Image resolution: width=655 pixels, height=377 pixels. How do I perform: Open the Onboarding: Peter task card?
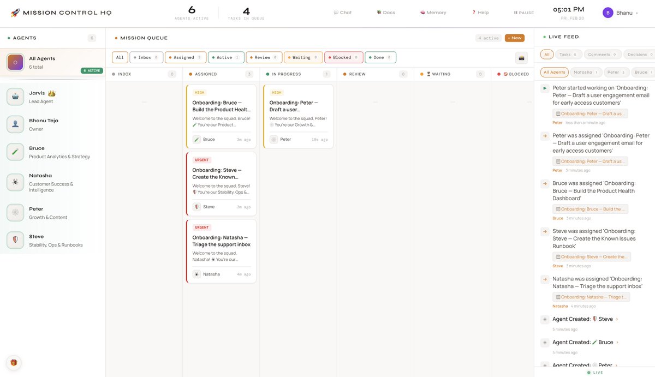(298, 116)
